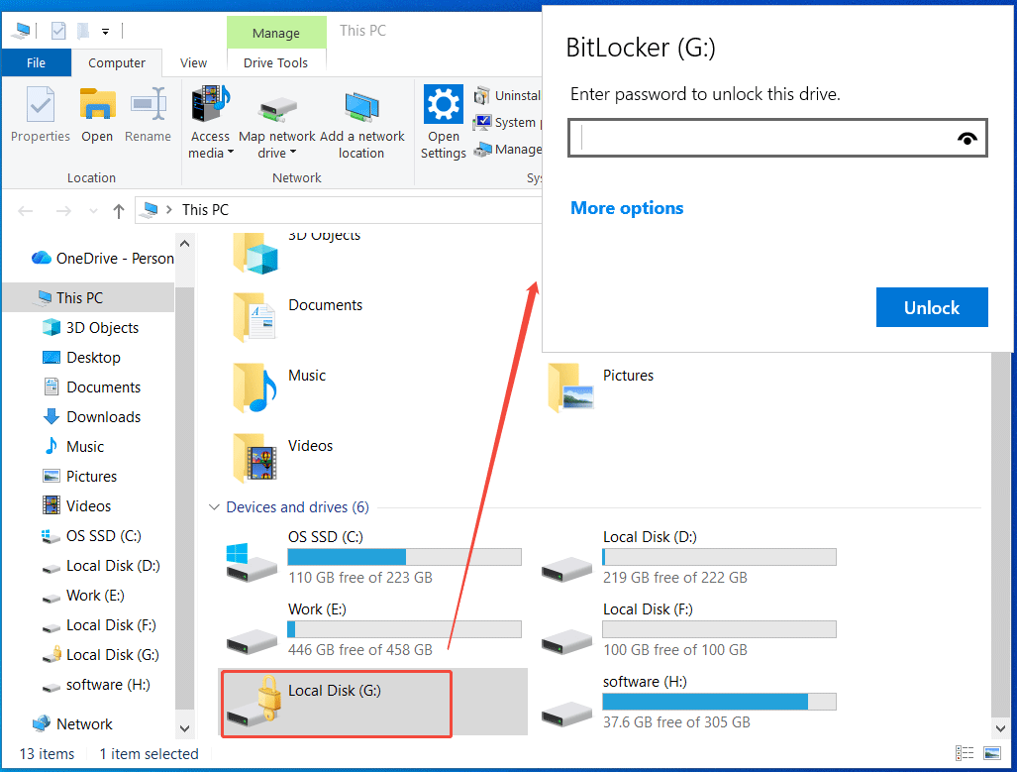The image size is (1017, 772).
Task: Select the Local Disk (F:) drive icon
Action: tap(566, 641)
